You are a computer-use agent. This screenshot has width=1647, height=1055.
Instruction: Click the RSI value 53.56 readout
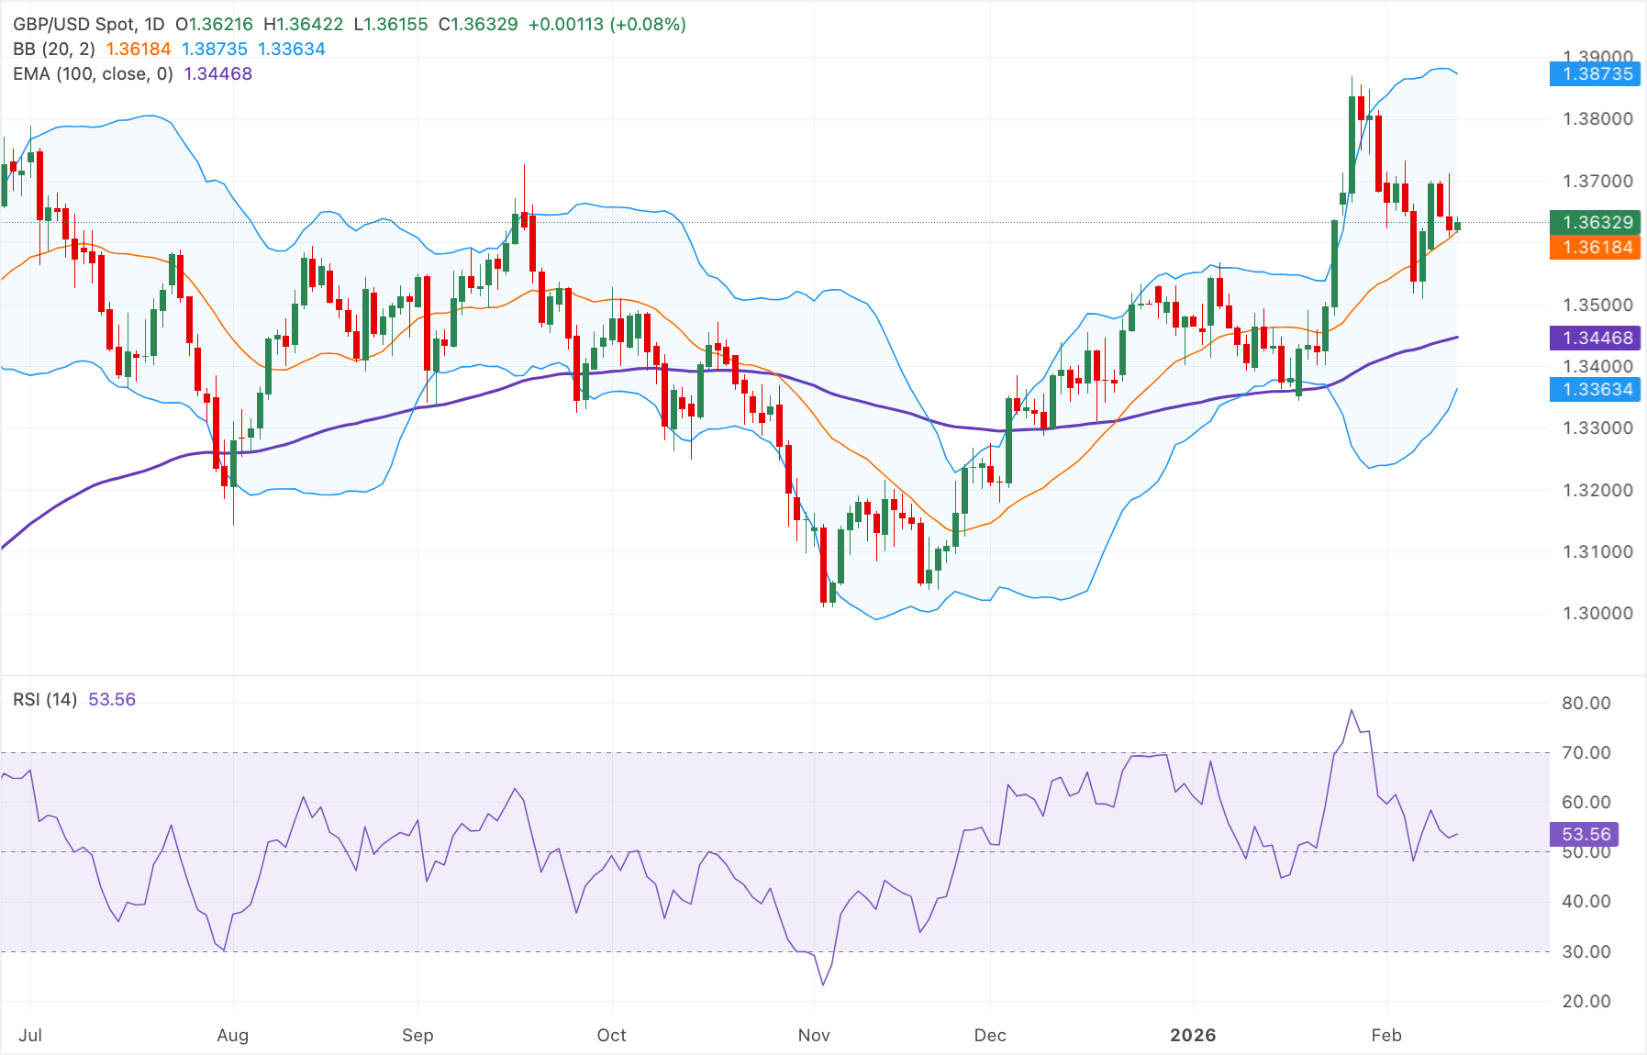click(x=112, y=699)
